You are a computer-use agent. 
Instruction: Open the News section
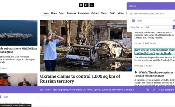coord(54,13)
